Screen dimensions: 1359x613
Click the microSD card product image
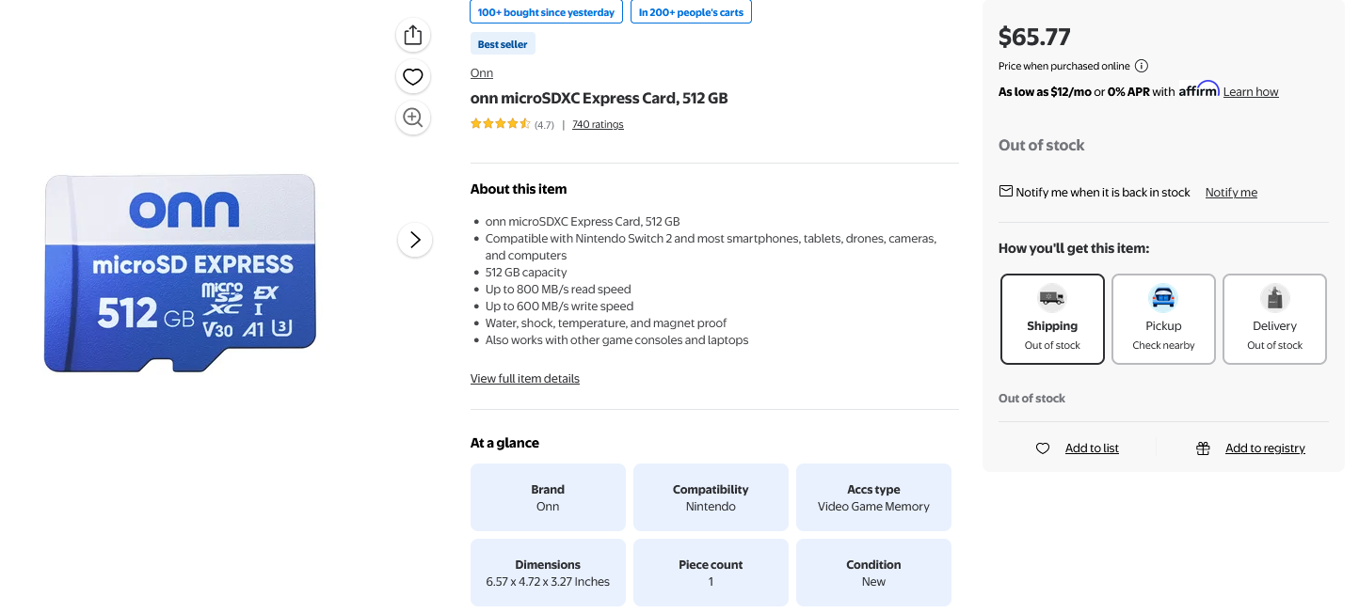[180, 273]
